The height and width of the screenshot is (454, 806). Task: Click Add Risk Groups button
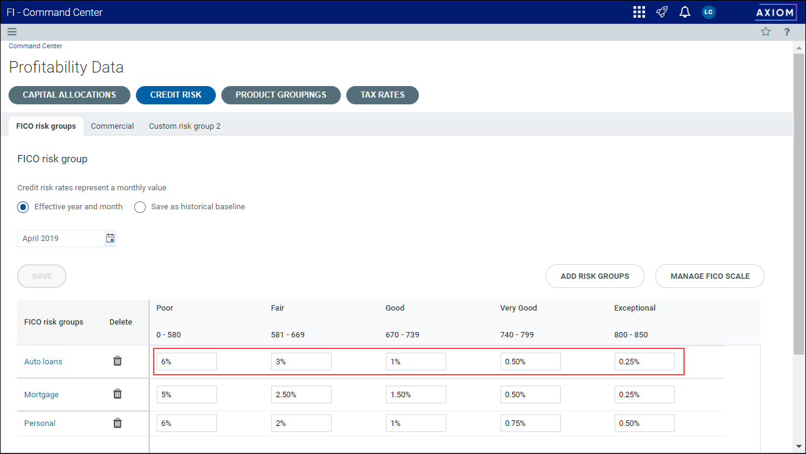pos(595,276)
